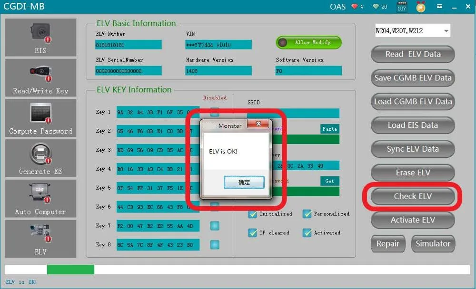Click Save CGMB ELV Data button
Image resolution: width=476 pixels, height=289 pixels.
(413, 78)
